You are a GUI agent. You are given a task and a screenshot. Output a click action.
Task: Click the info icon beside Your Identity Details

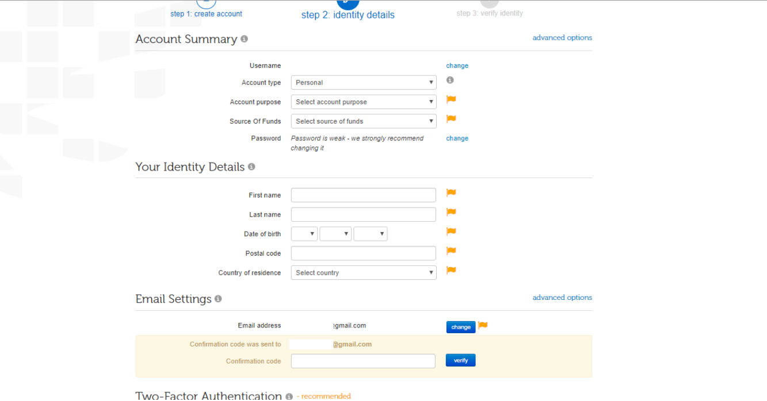click(251, 167)
